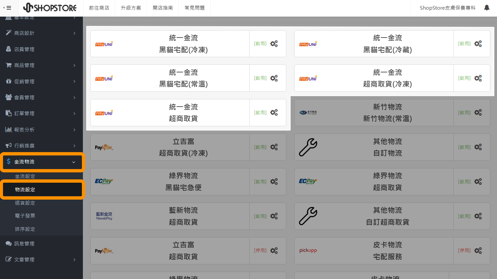Toggle [啟用] status for 黑貓宅配(冷藏)
This screenshot has width=497, height=279.
click(464, 44)
